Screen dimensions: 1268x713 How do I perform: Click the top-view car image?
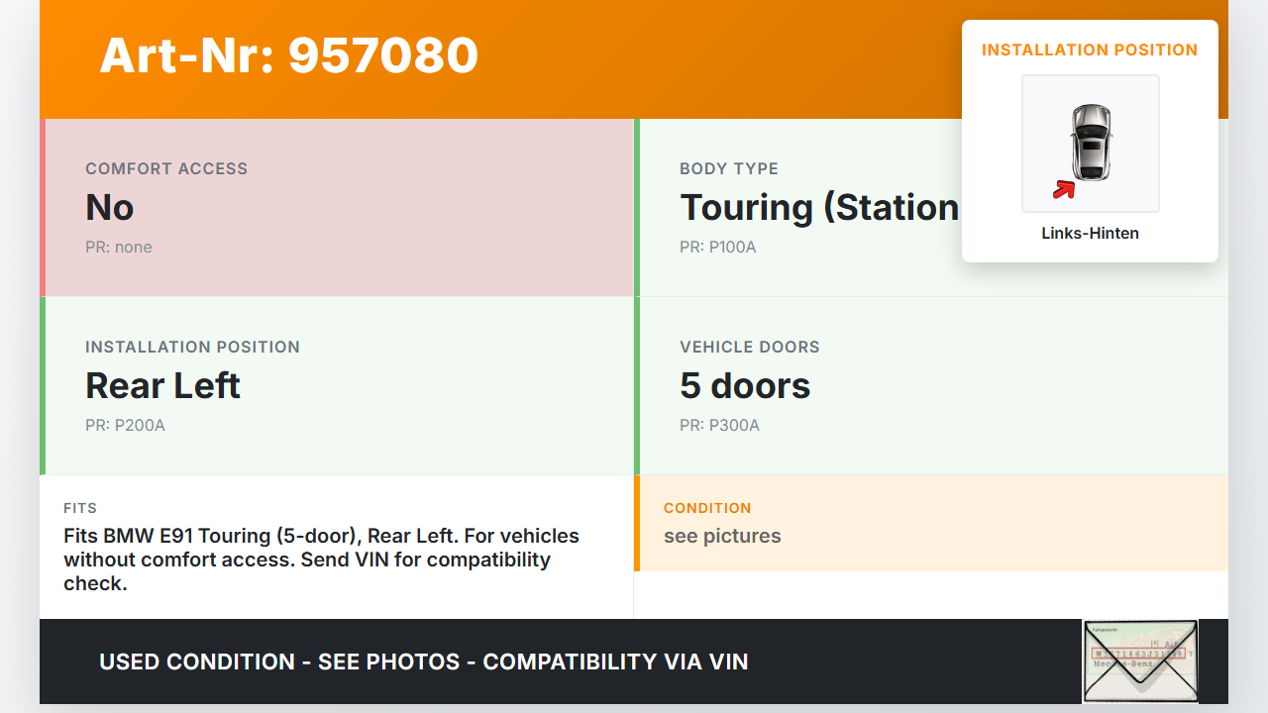click(1091, 142)
